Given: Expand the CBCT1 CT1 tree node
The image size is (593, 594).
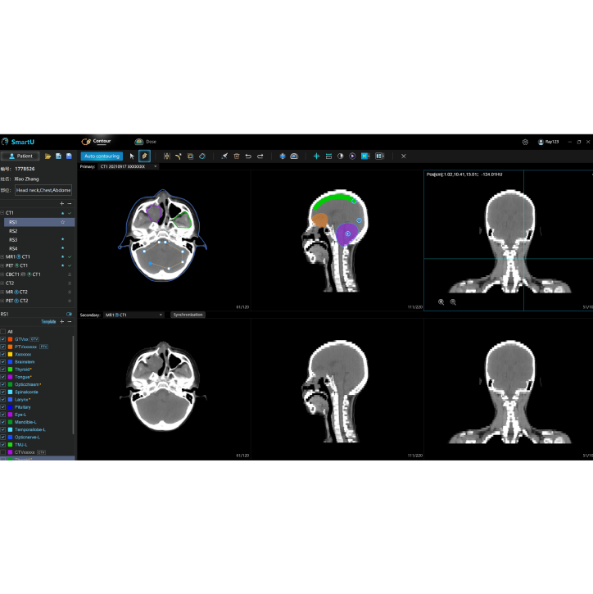Looking at the screenshot, I should tap(2, 274).
